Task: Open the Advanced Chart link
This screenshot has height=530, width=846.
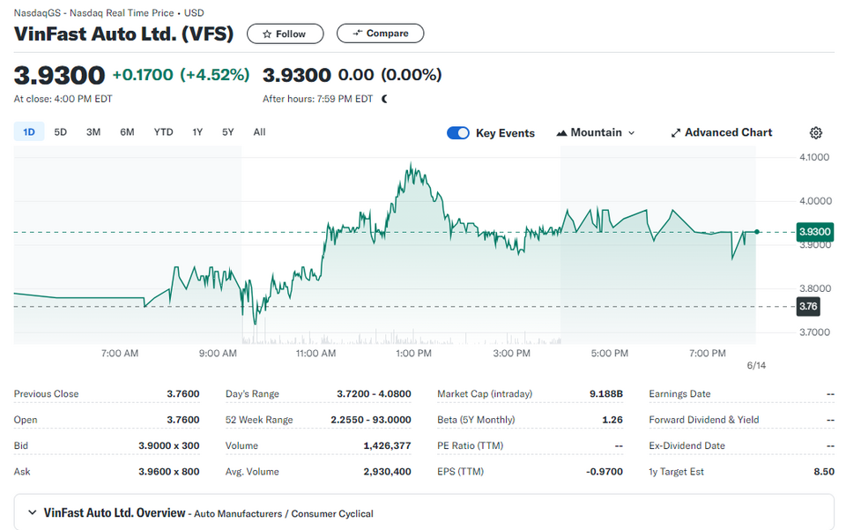Action: 722,133
